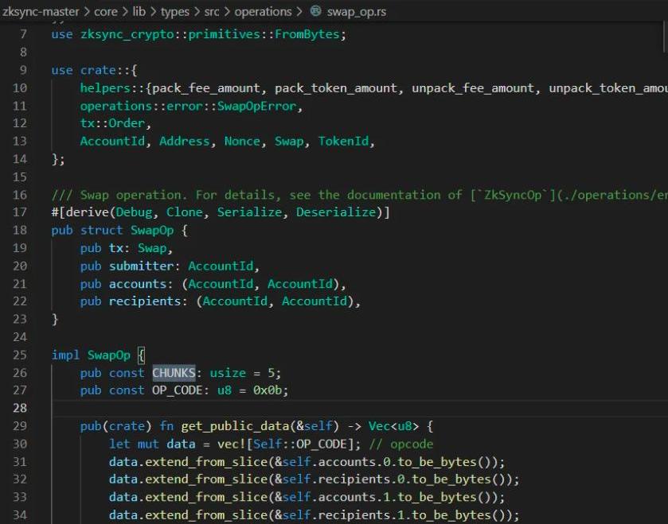The image size is (668, 524).
Task: Open the zksync-master breadcrumb folder
Action: (x=40, y=12)
